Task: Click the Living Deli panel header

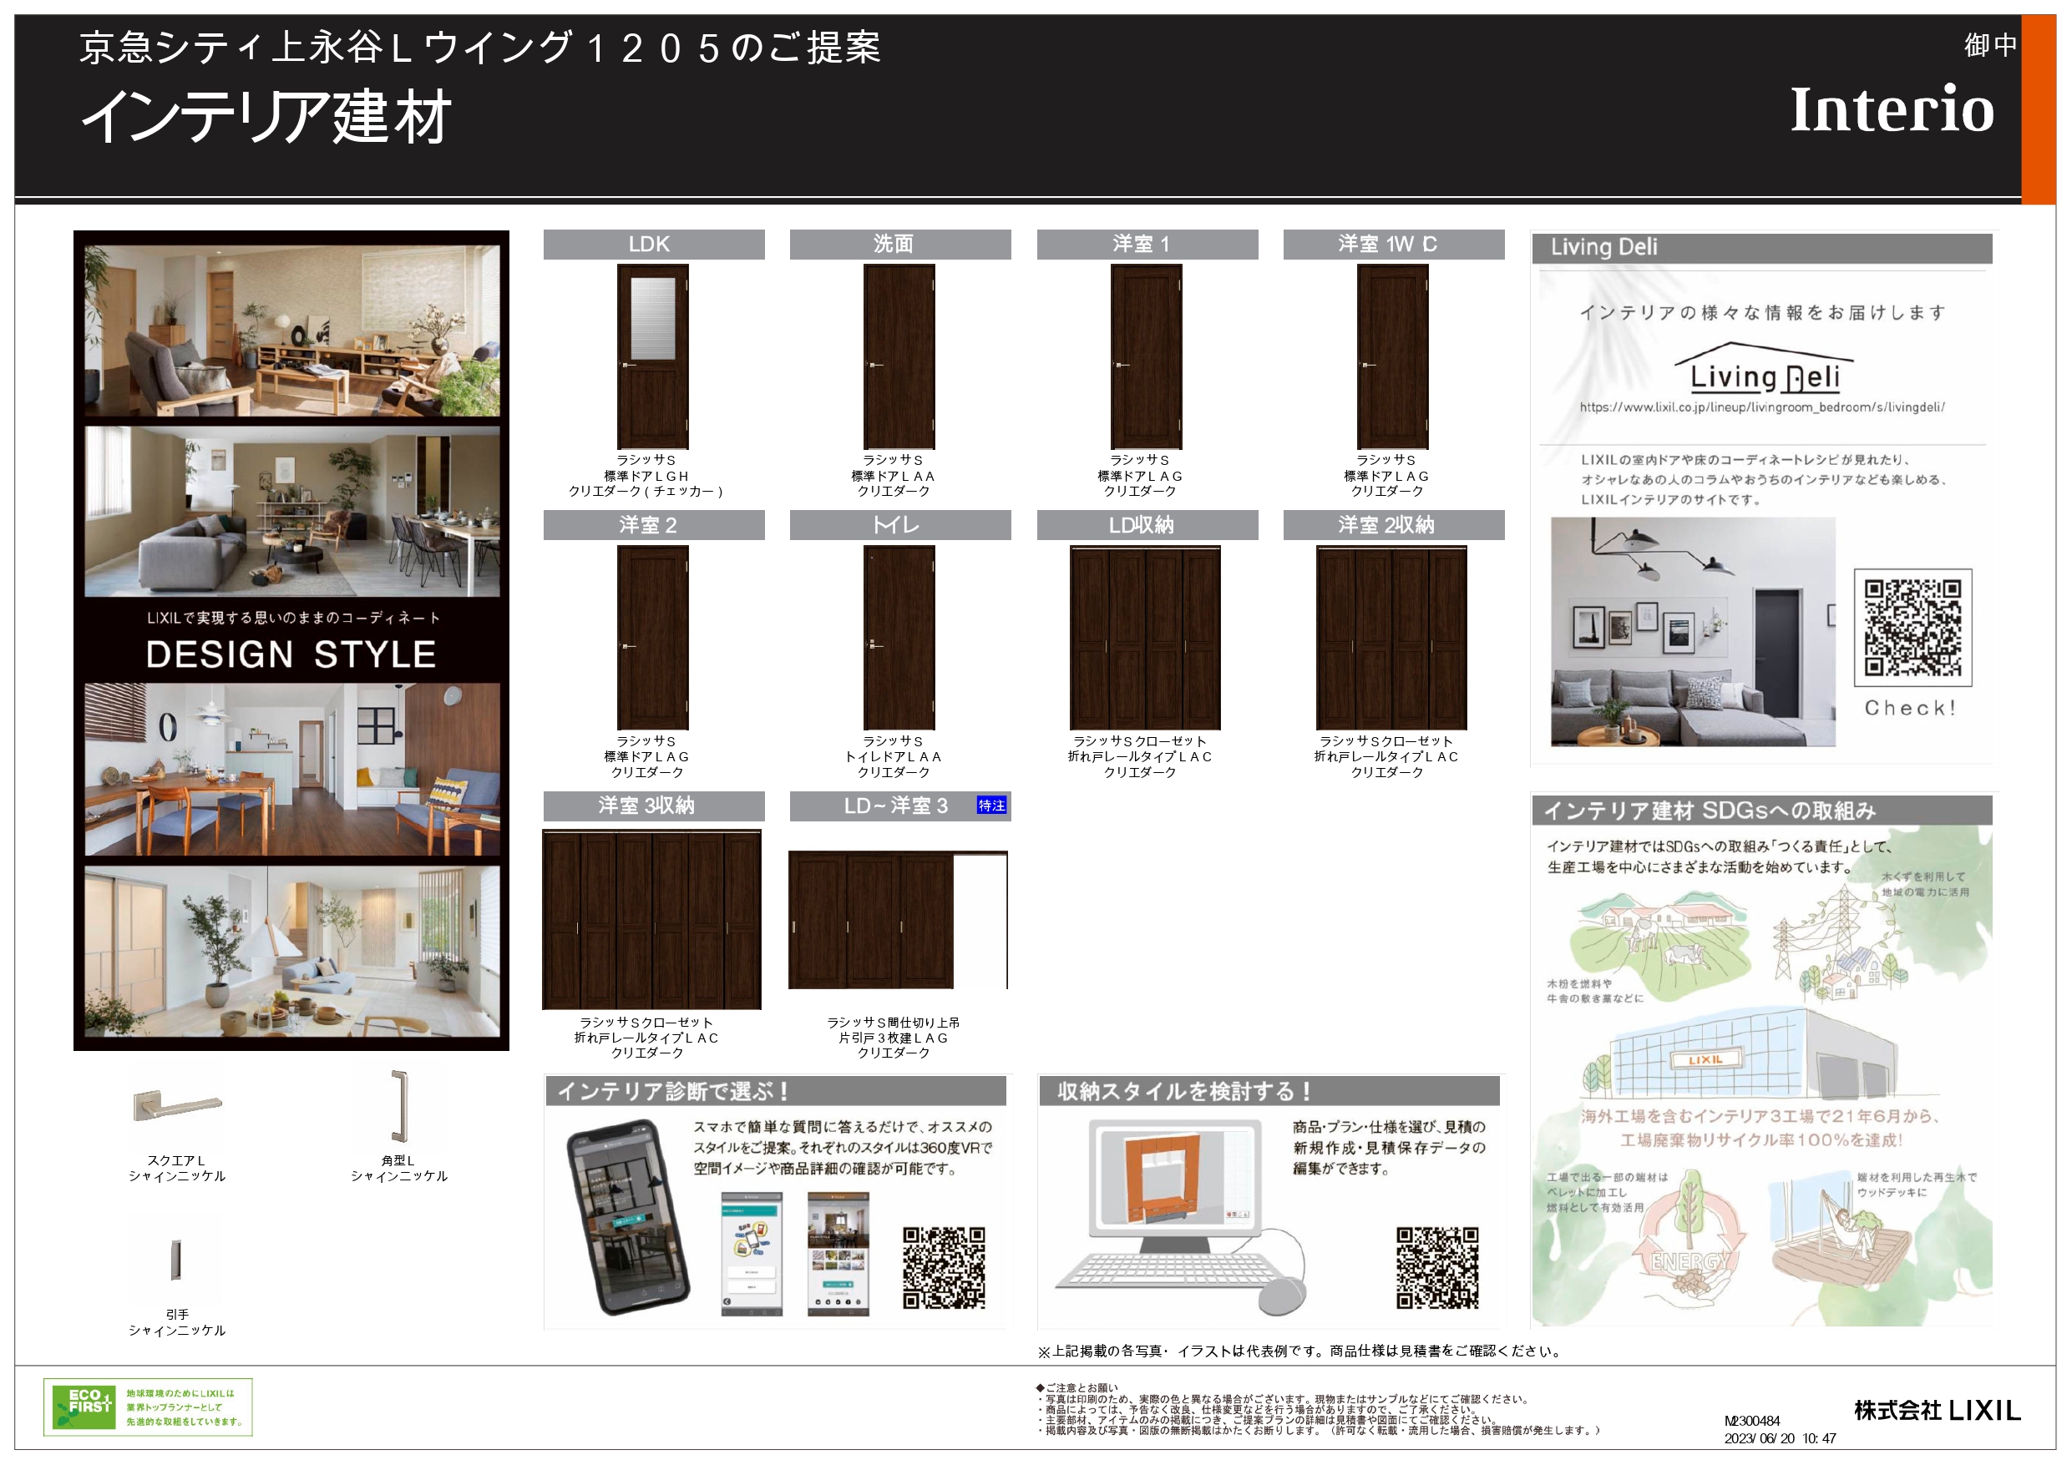Action: [1762, 248]
